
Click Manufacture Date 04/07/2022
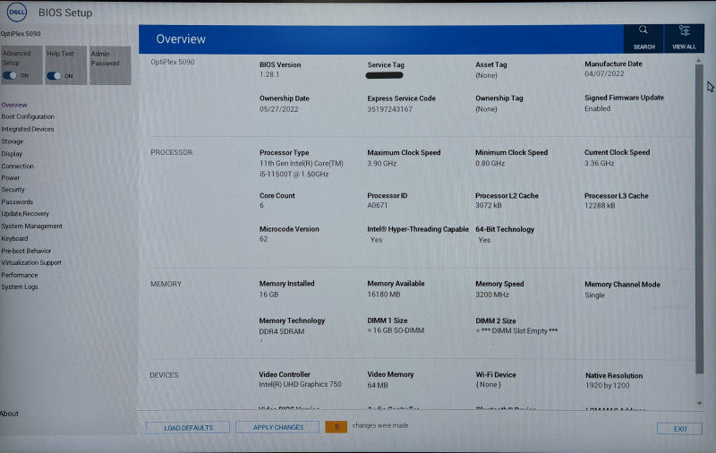pyautogui.click(x=604, y=73)
